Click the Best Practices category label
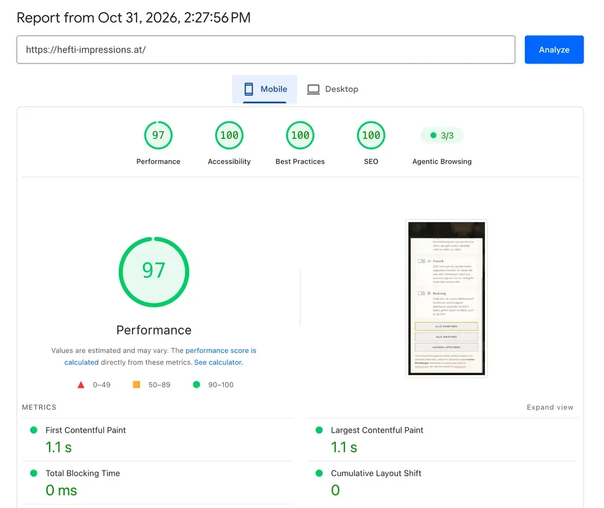The height and width of the screenshot is (508, 604). [300, 161]
